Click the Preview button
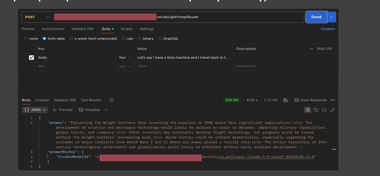The height and width of the screenshot is (176, 380). click(x=63, y=110)
